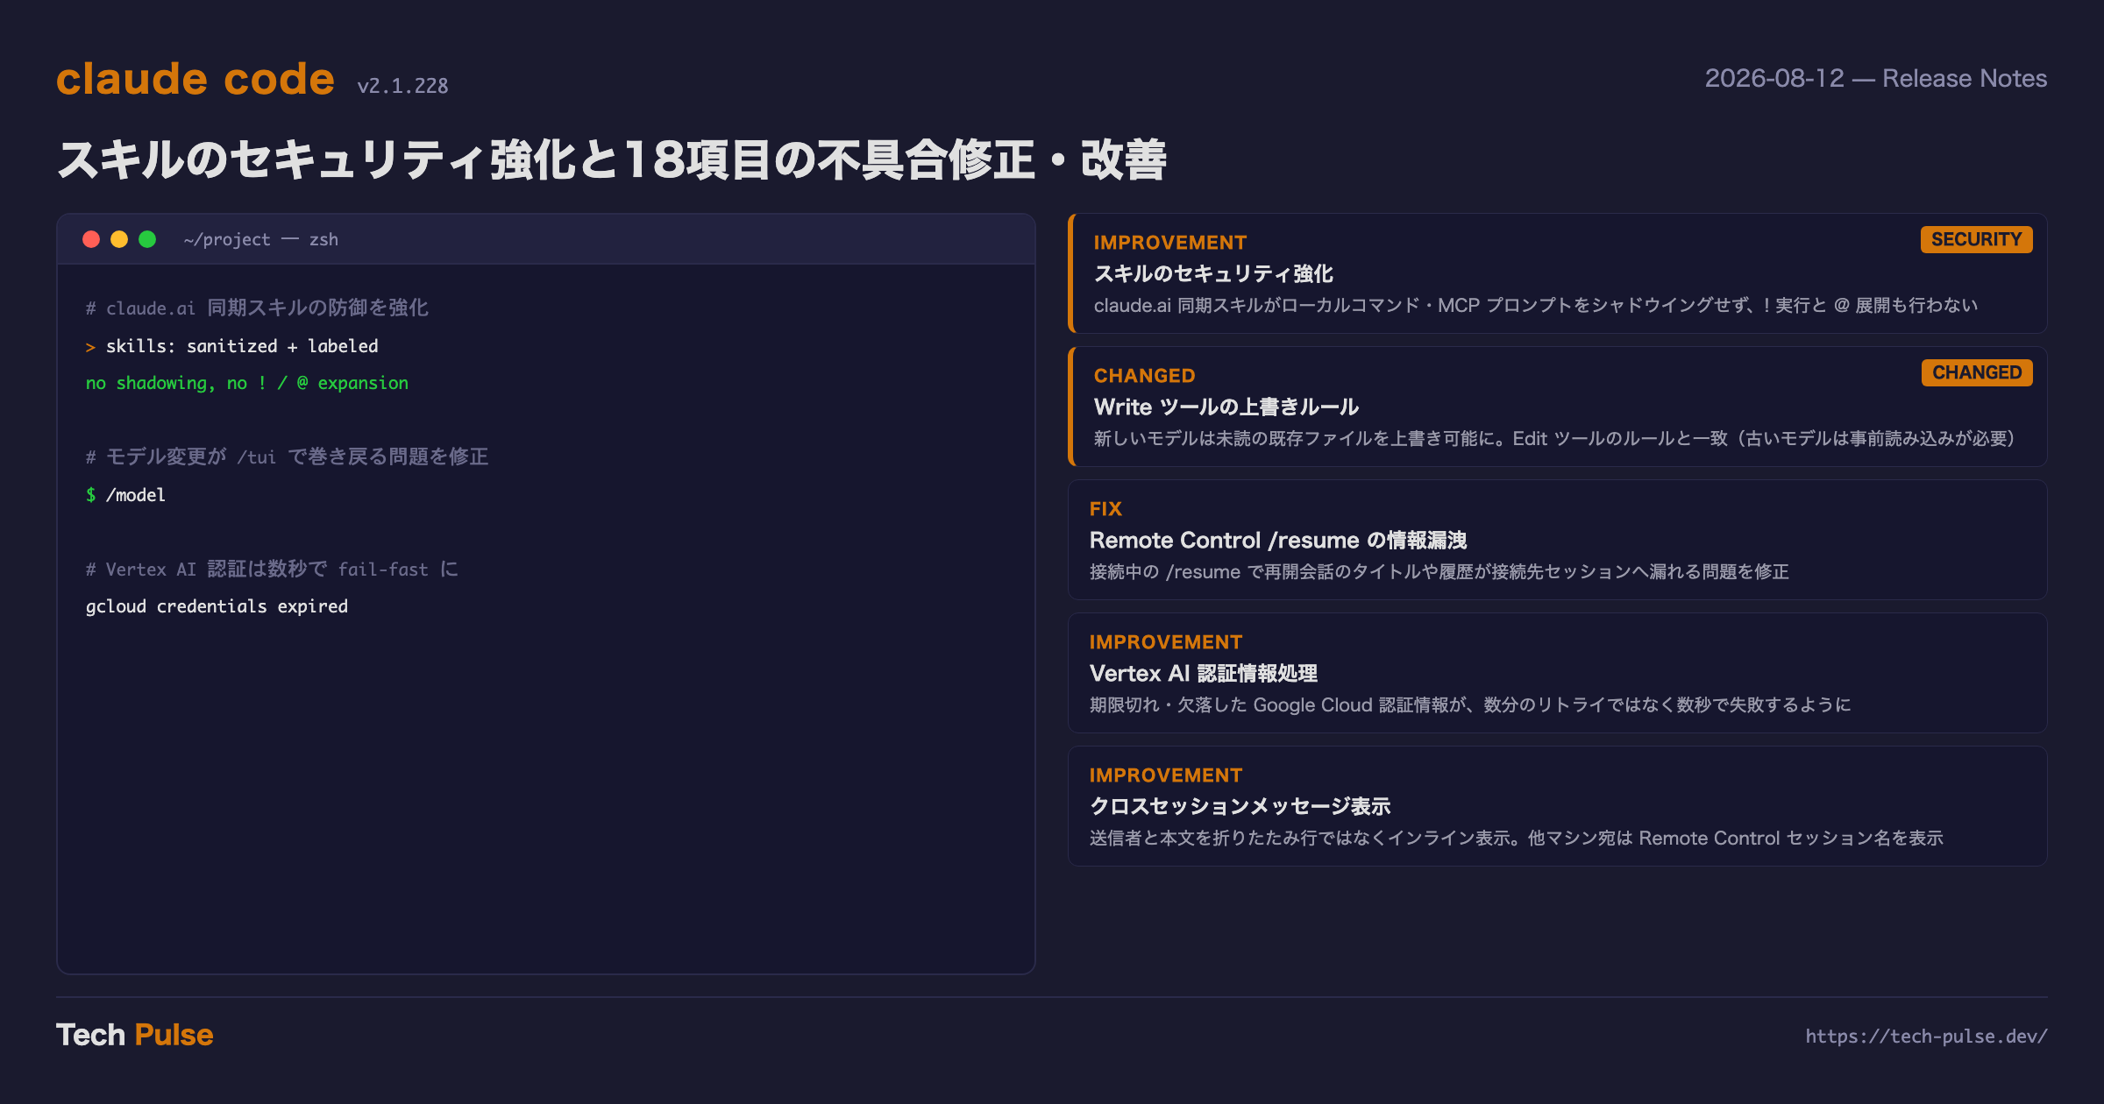Open the https://tech-pulse.dev/ link

[x=1926, y=1037]
